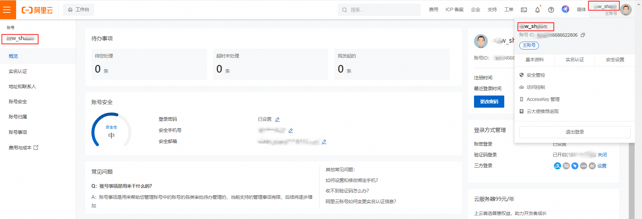
Task: Collapse the user avatar account menu
Action: coord(626,10)
